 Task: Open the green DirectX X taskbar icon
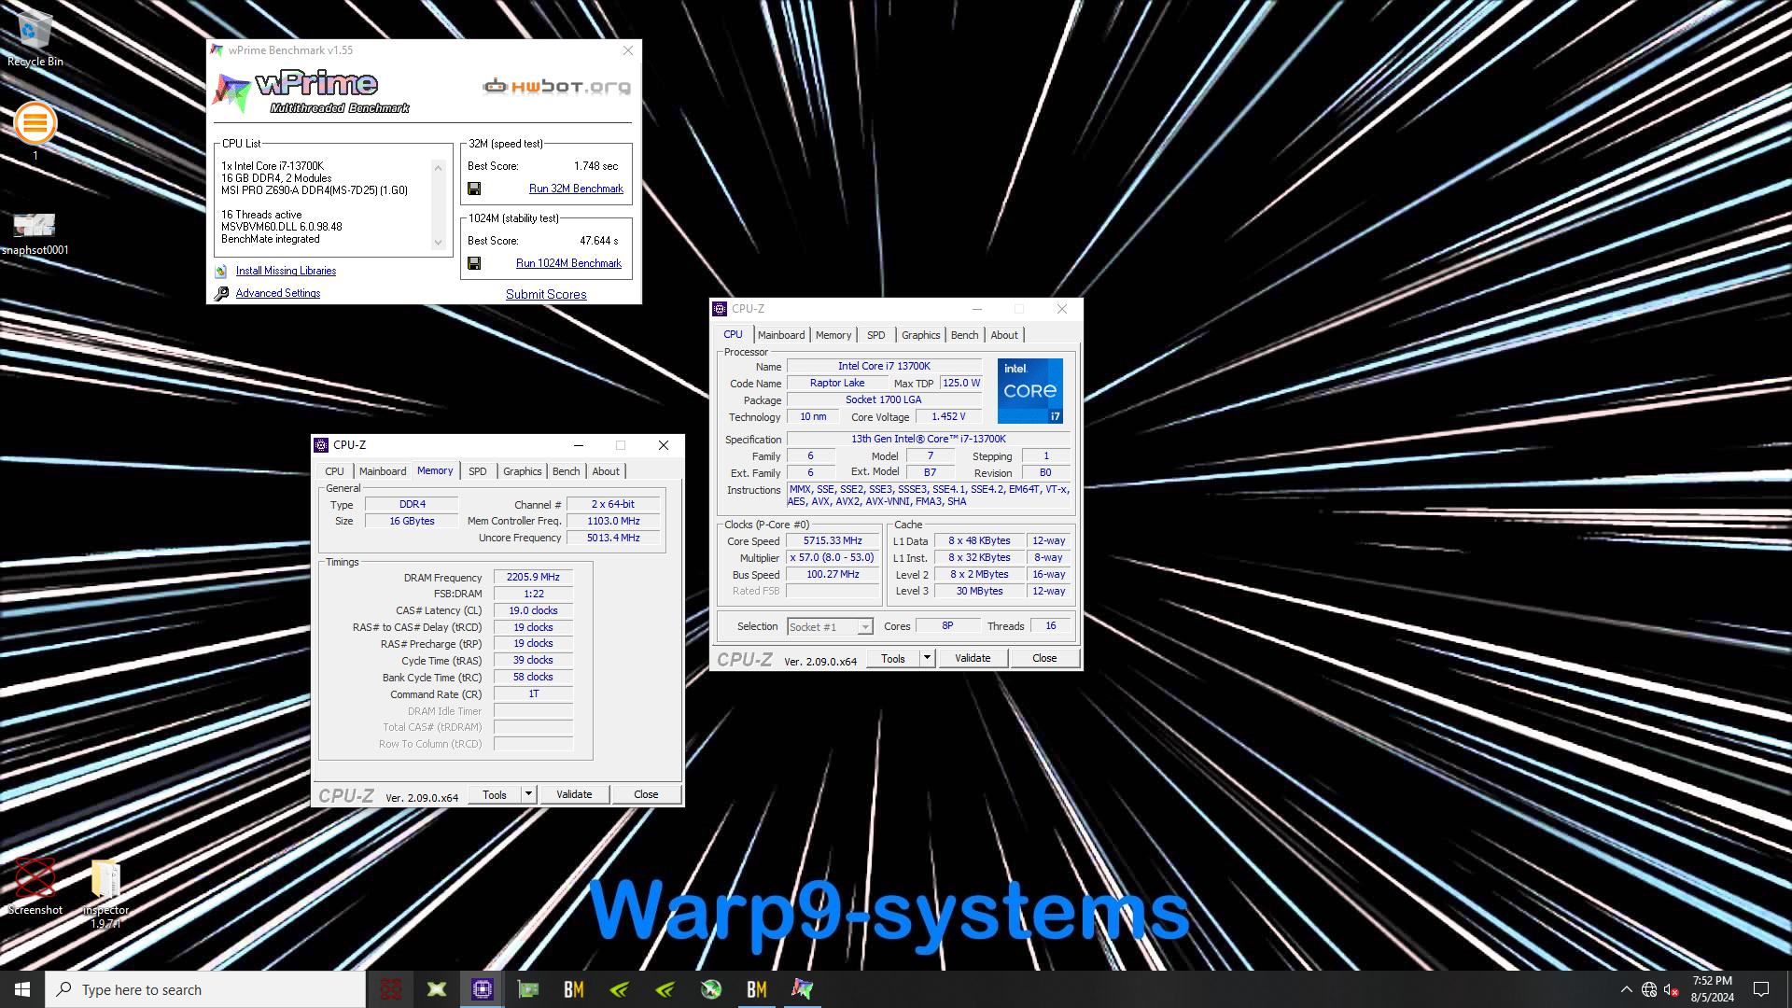pos(437,989)
